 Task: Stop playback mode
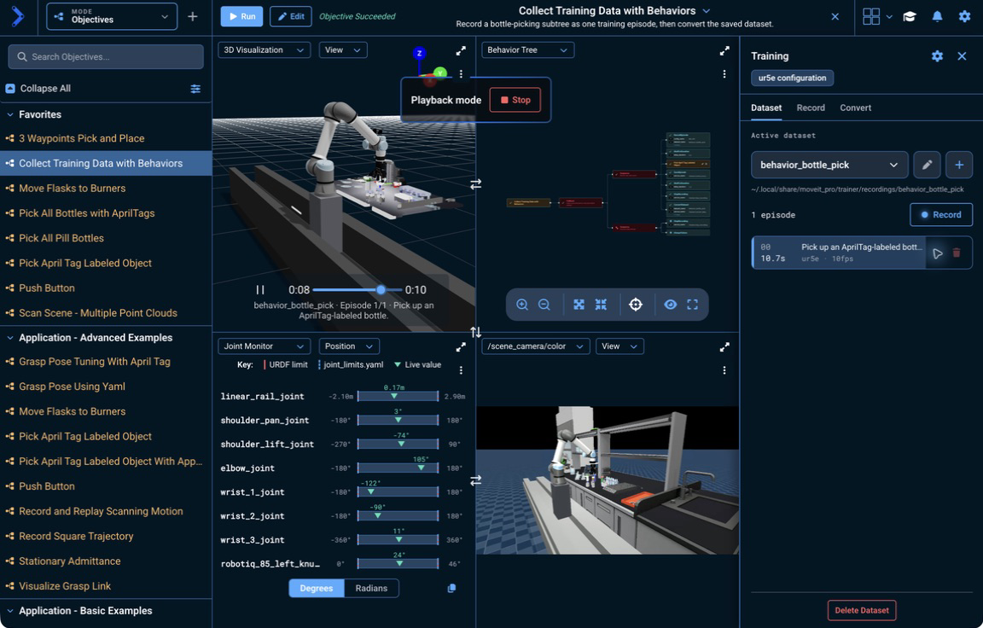tap(515, 101)
